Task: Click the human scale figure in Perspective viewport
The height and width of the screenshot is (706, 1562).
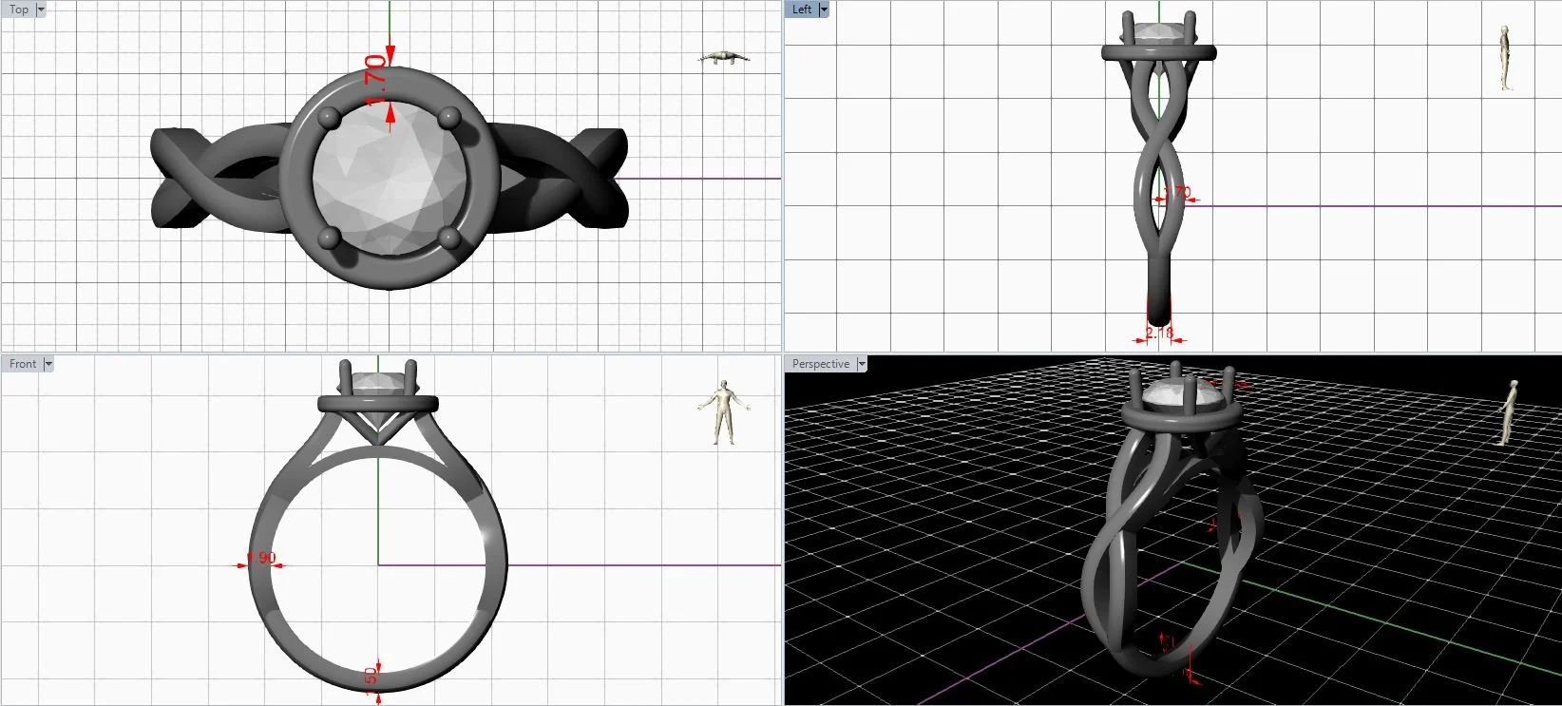Action: tap(1508, 412)
